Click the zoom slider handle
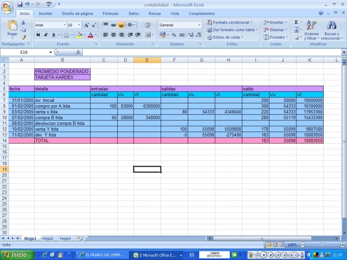The width and height of the screenshot is (347, 260). tap(322, 245)
